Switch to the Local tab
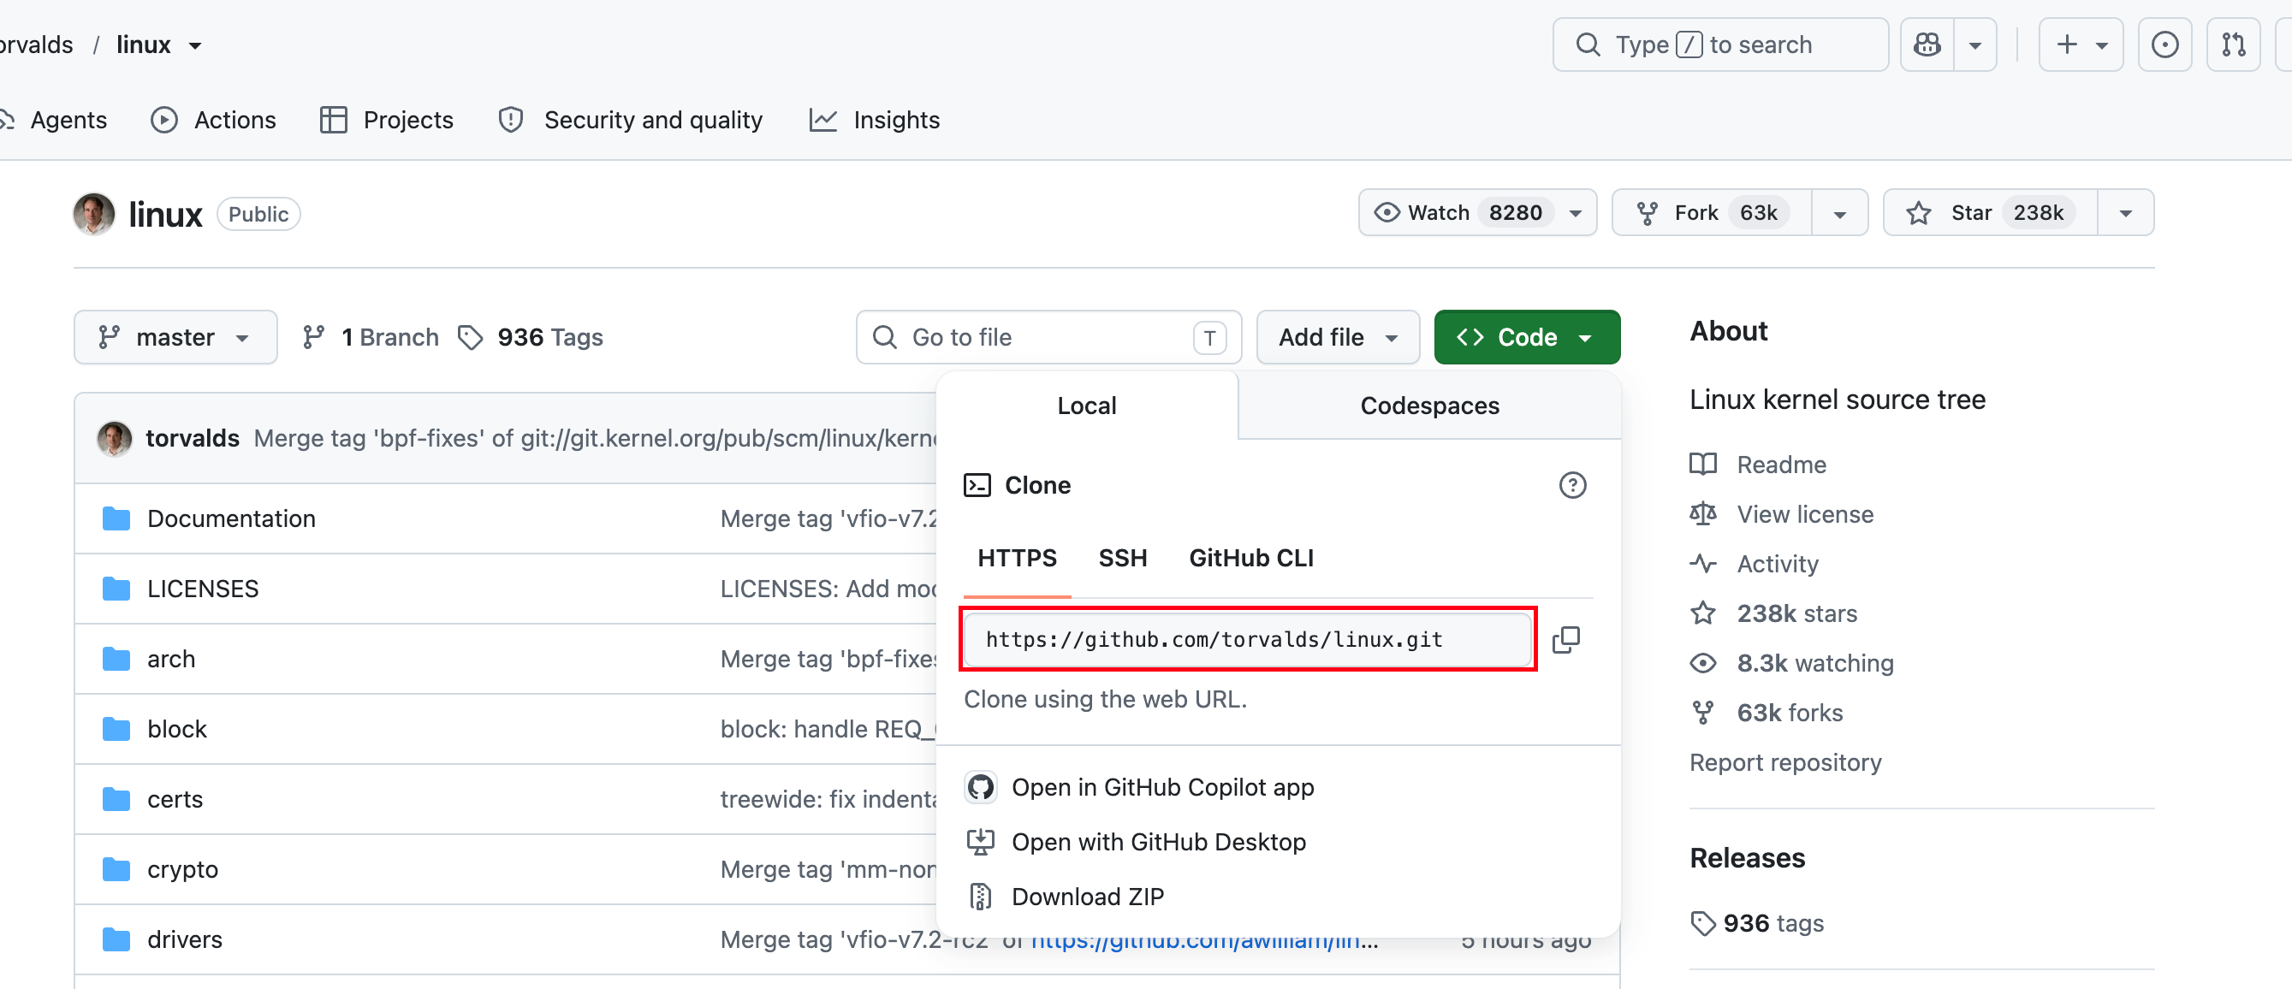This screenshot has height=989, width=2292. [x=1086, y=406]
